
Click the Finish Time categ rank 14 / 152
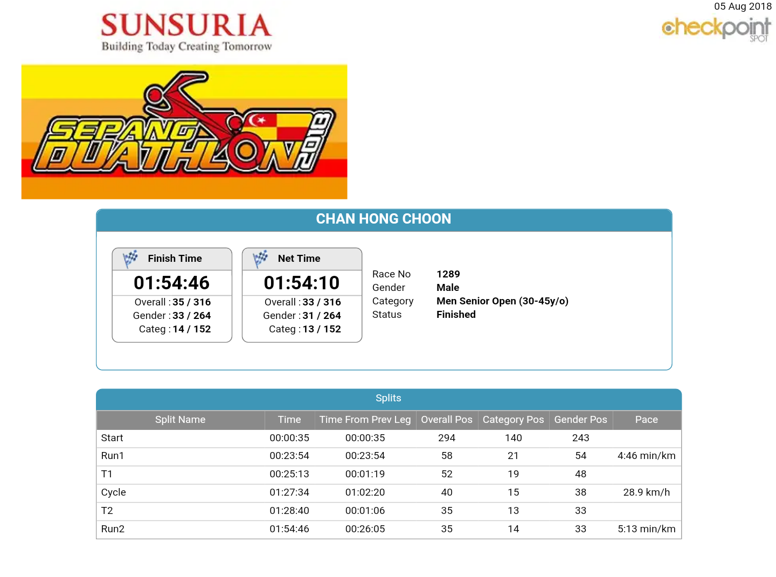point(192,329)
